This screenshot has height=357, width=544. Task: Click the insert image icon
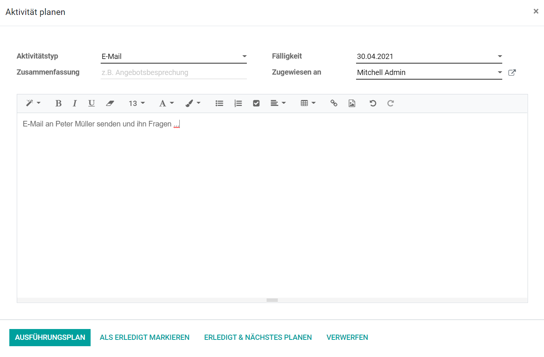(x=352, y=103)
